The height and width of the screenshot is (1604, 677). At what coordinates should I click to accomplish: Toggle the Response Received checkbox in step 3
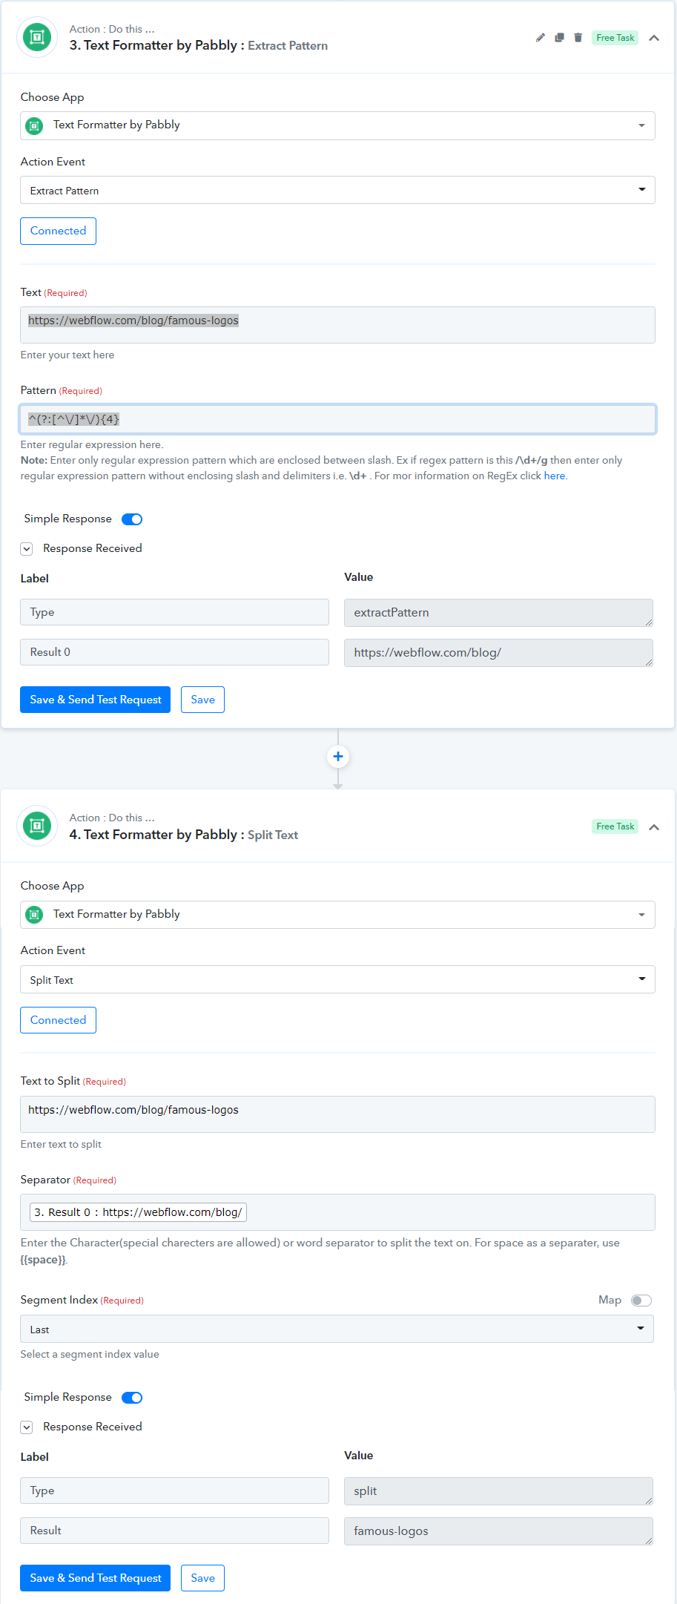[27, 549]
